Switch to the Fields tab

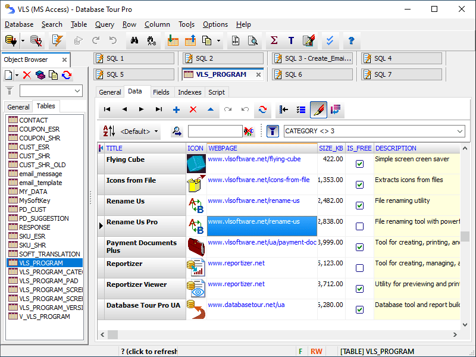161,92
